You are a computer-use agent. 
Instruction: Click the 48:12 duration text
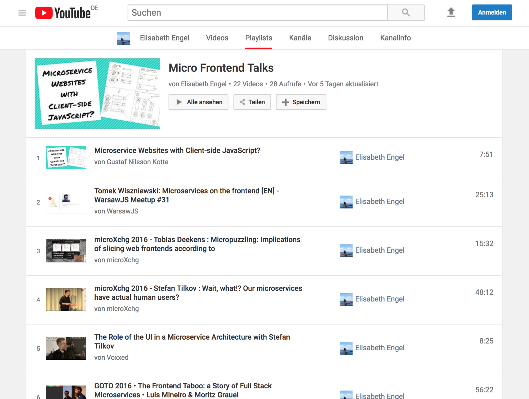tap(484, 292)
